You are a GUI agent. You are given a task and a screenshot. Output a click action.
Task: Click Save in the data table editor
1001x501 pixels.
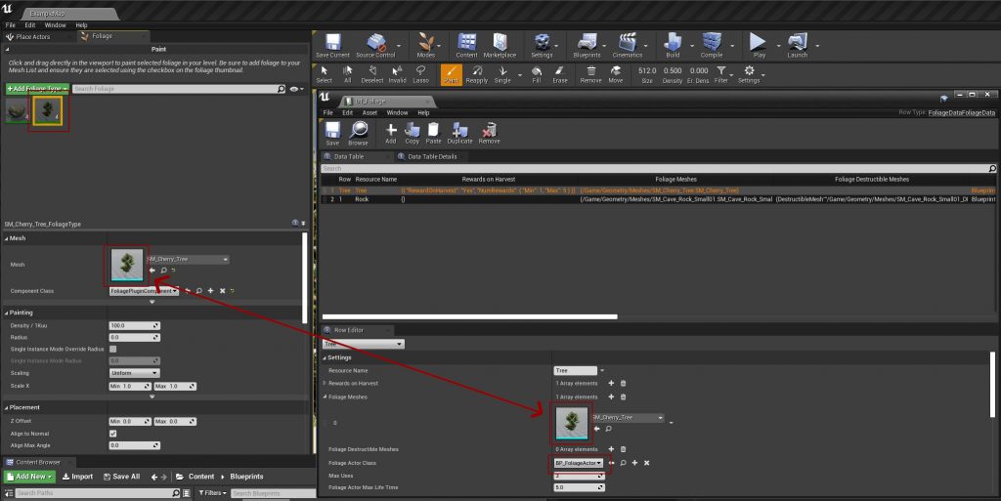pos(332,133)
